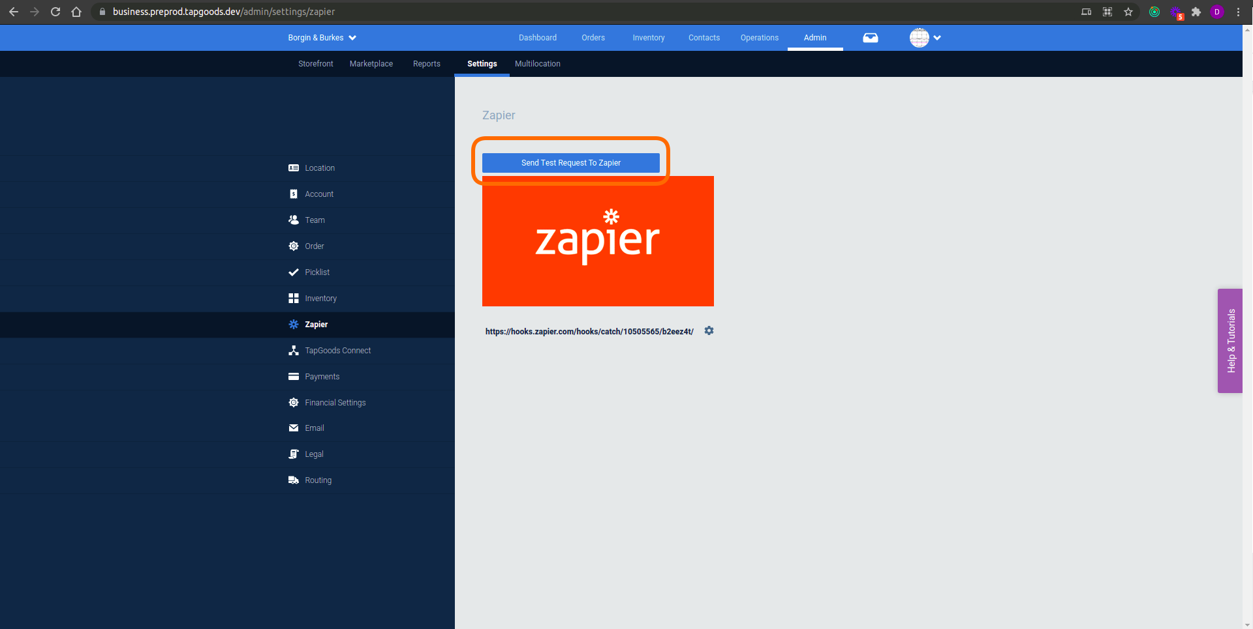1253x629 pixels.
Task: Open the Storefront submenu item
Action: pos(316,64)
